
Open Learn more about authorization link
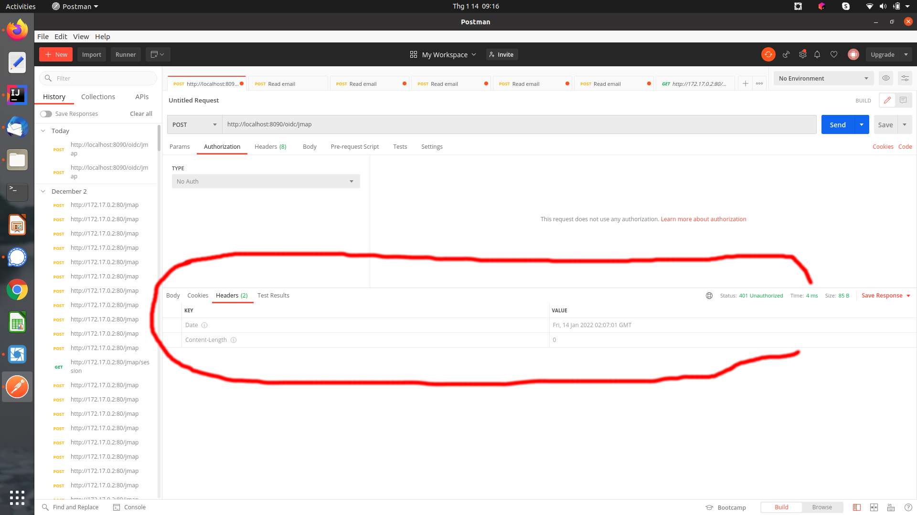point(703,219)
